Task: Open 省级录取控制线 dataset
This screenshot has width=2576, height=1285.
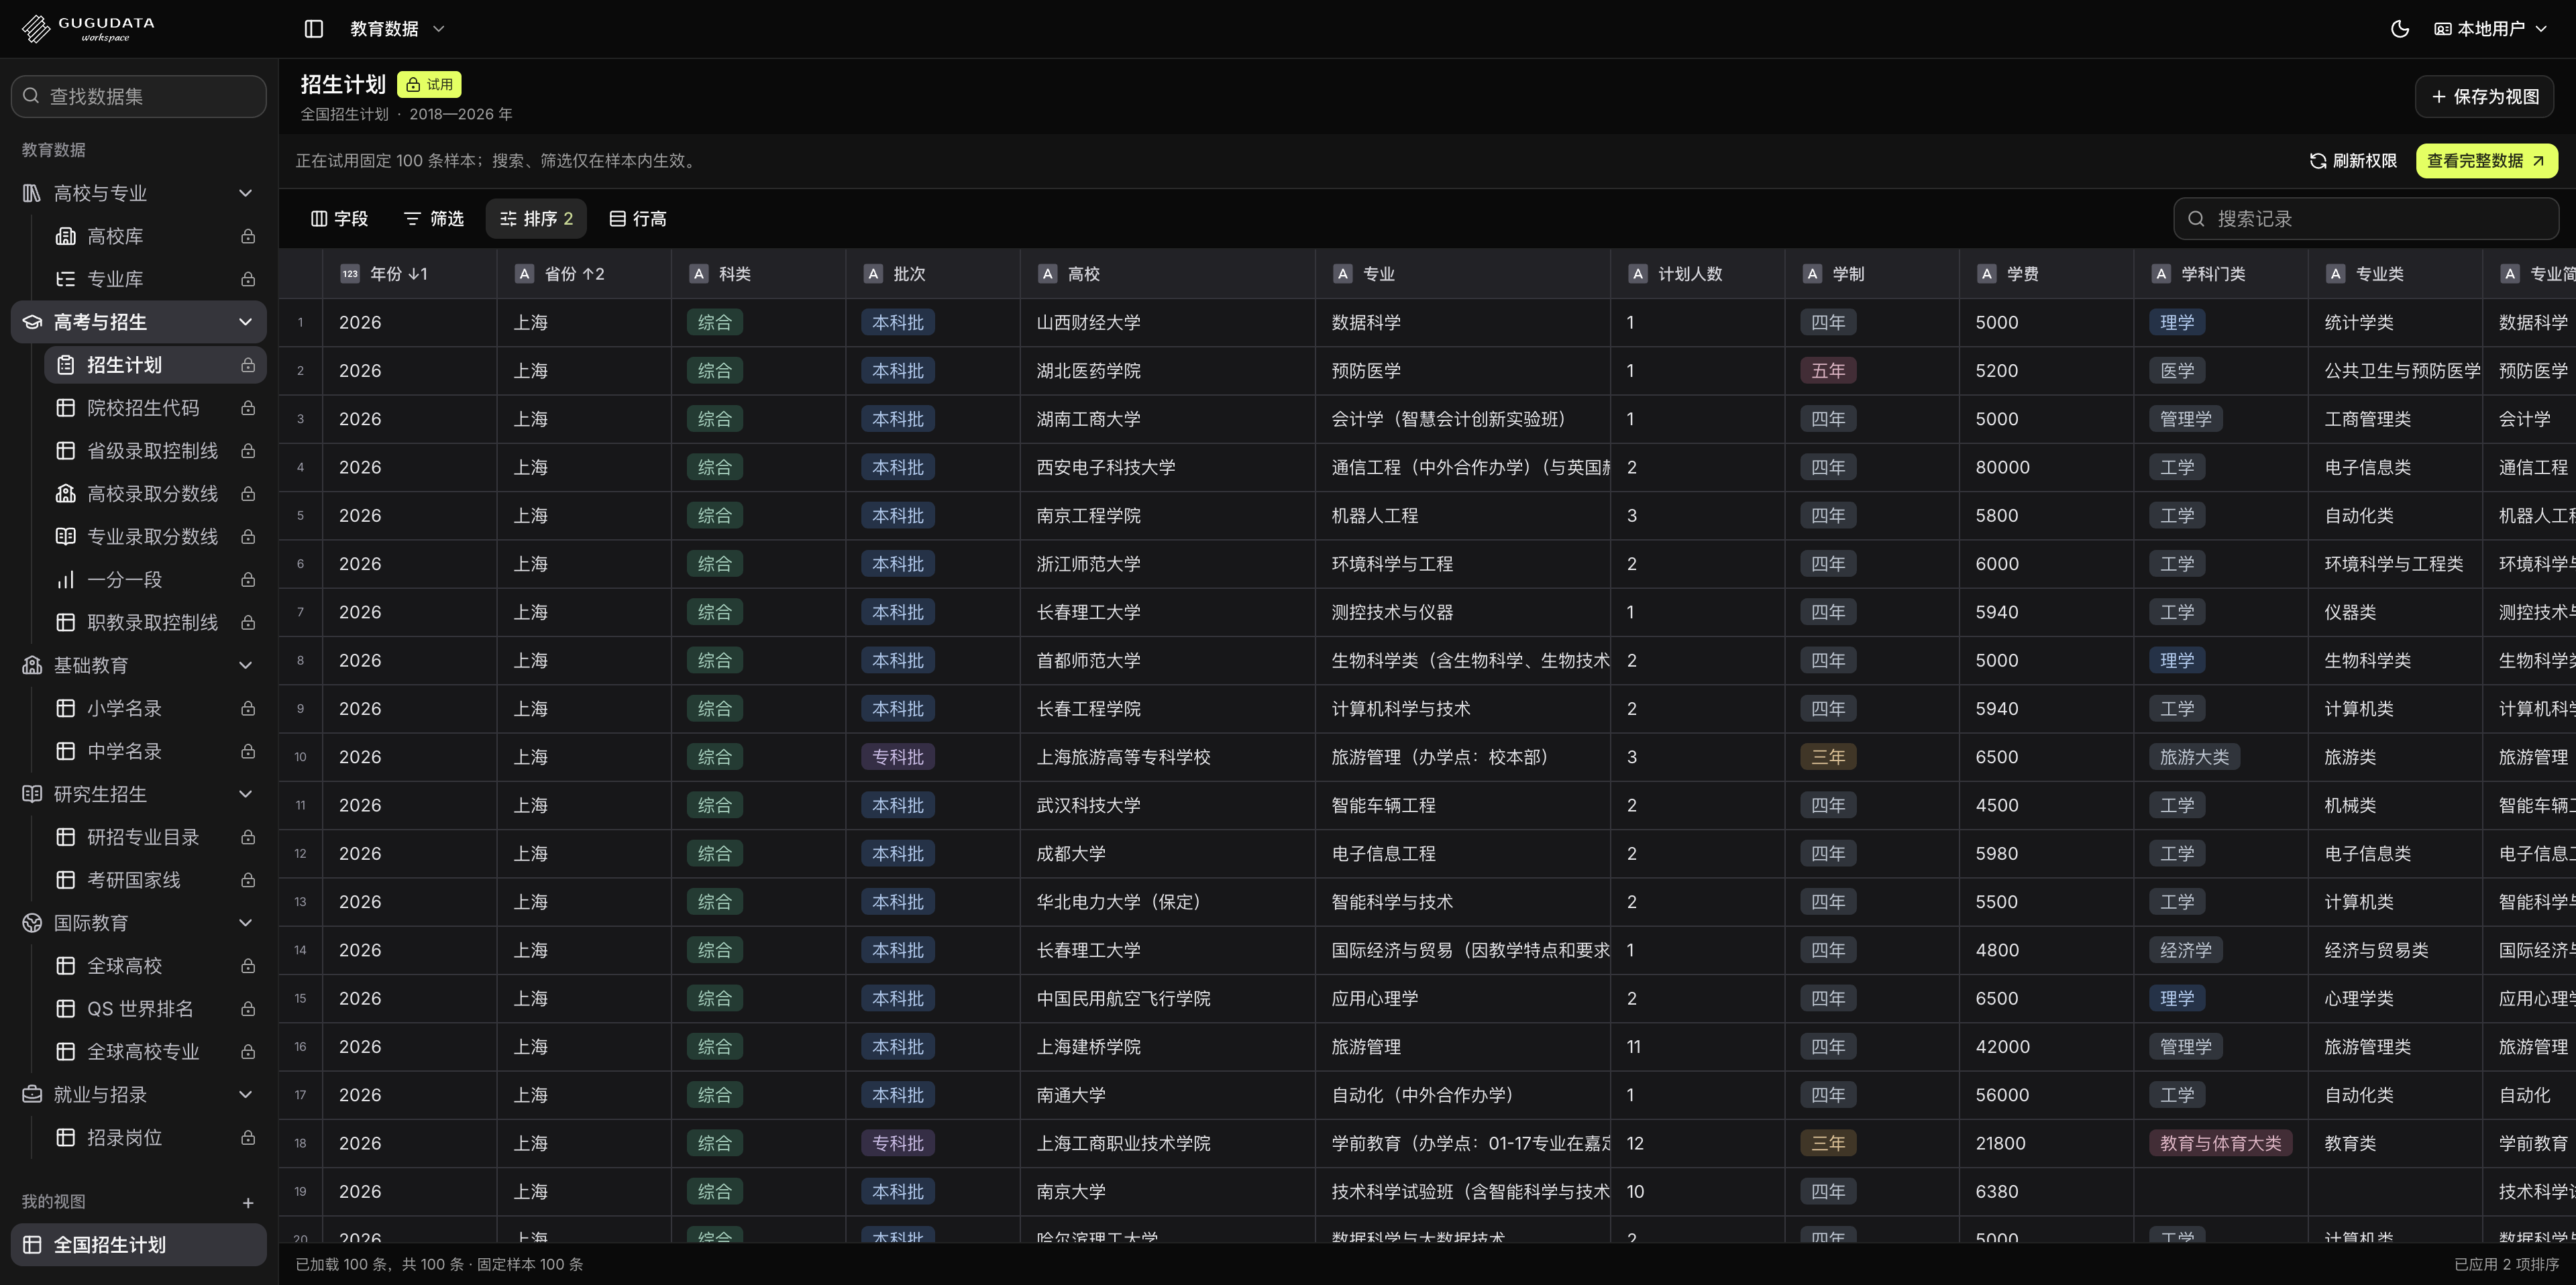Action: 155,451
